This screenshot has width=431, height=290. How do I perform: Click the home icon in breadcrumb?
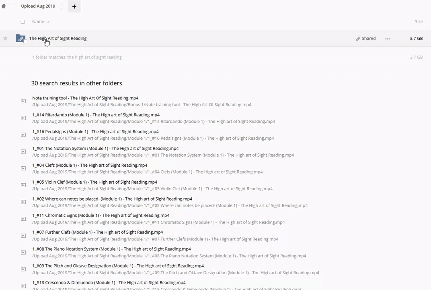pyautogui.click(x=4, y=6)
